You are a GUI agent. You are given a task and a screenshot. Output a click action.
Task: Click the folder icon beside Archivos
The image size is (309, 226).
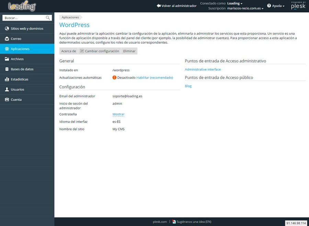point(7,59)
